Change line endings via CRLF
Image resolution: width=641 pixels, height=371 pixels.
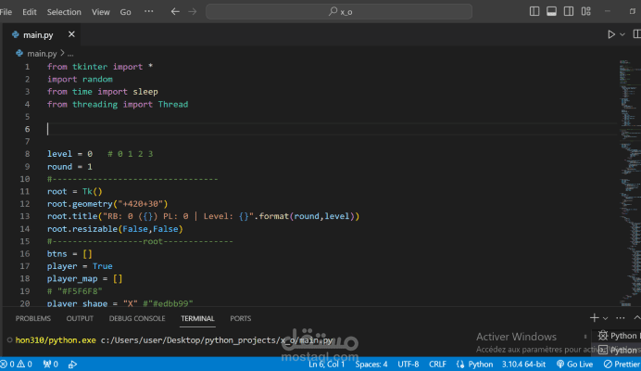437,364
